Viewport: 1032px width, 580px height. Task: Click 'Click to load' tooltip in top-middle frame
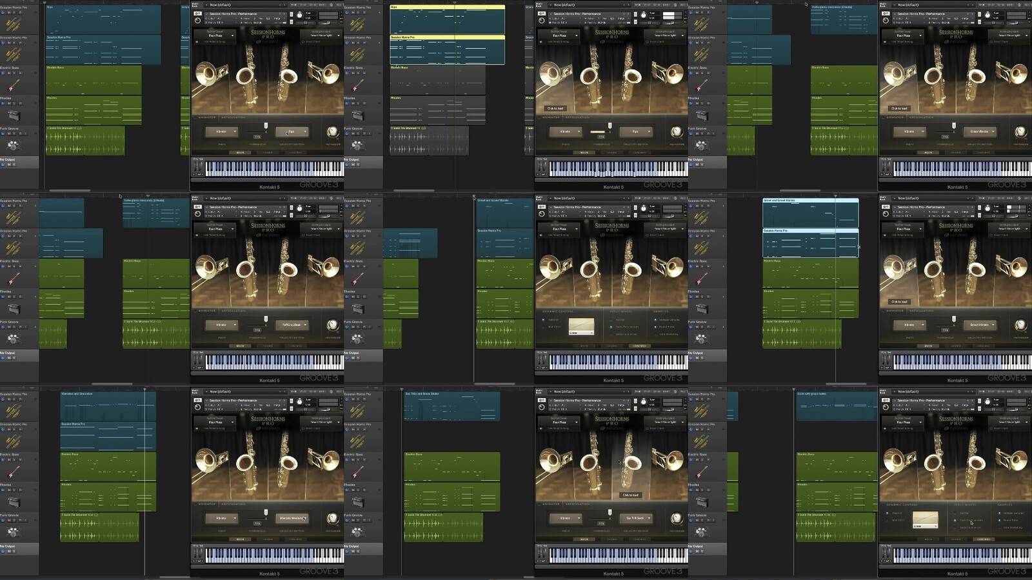point(555,108)
